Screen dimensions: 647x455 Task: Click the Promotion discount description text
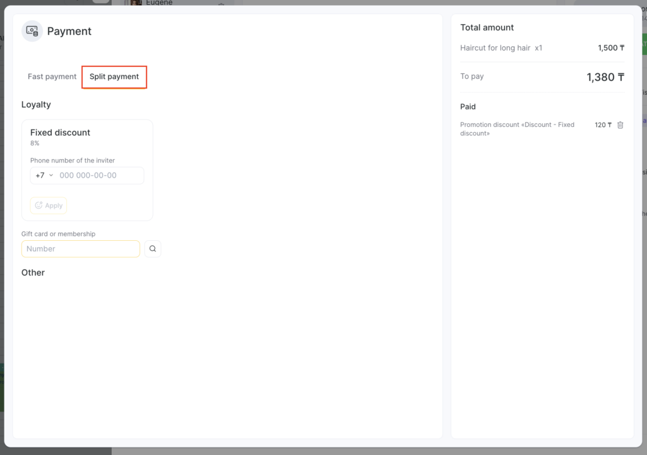517,129
